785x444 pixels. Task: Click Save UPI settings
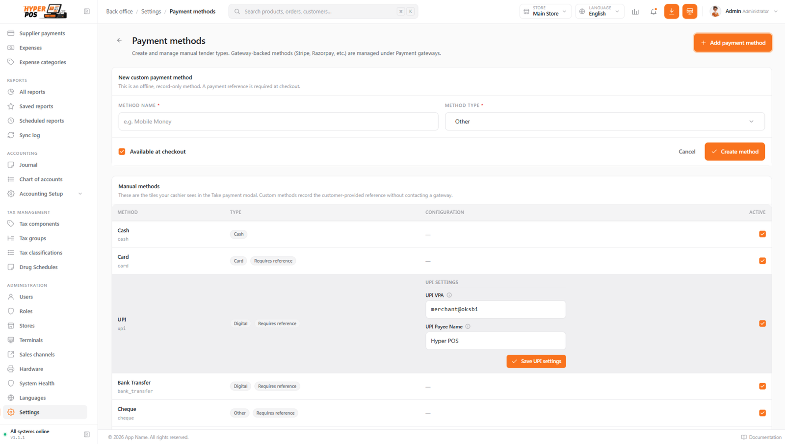(x=536, y=361)
